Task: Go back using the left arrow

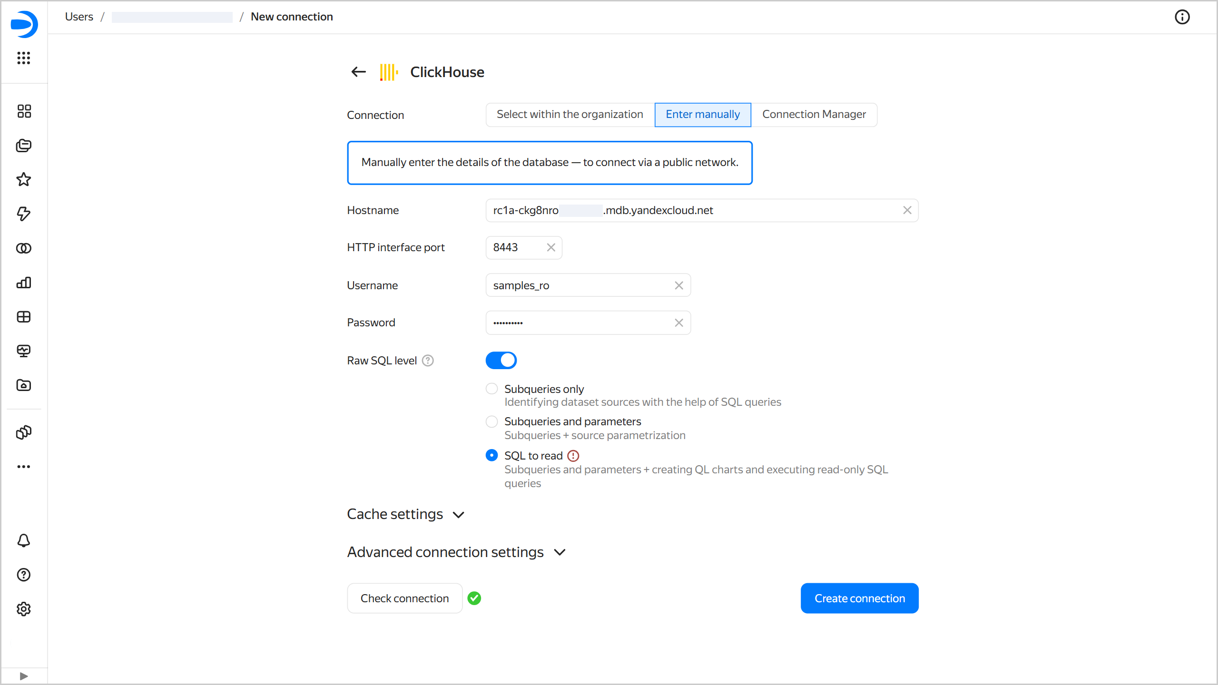Action: (x=359, y=72)
